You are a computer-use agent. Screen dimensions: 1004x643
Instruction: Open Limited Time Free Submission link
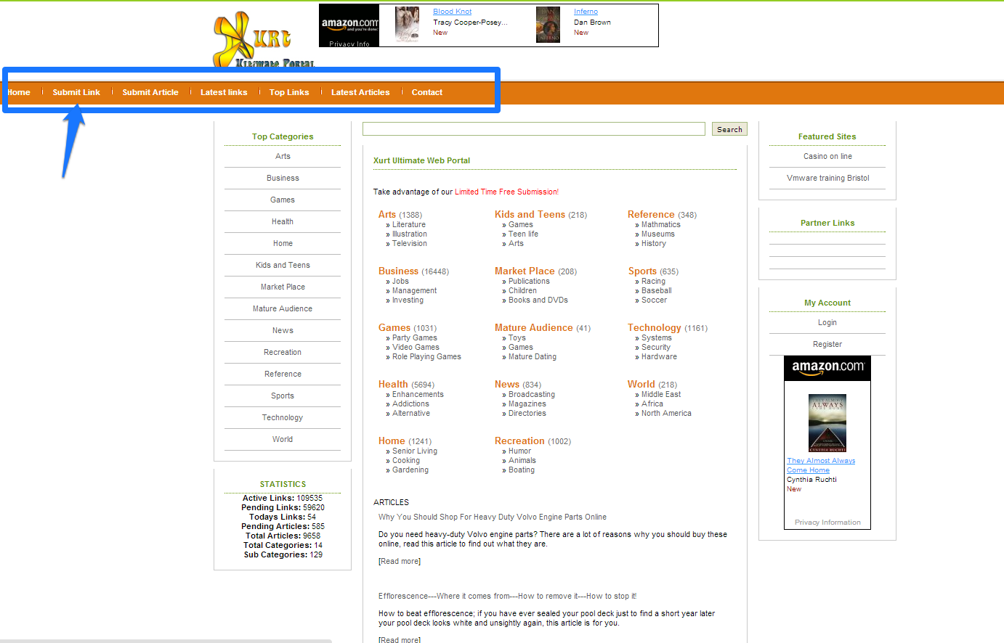506,192
